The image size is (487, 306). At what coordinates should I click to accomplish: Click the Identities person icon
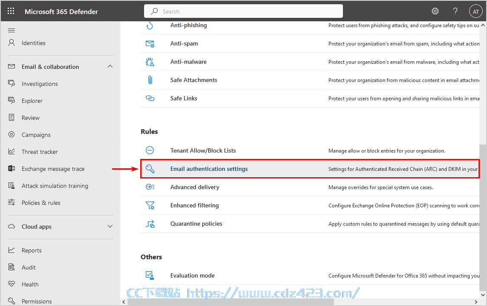[11, 42]
